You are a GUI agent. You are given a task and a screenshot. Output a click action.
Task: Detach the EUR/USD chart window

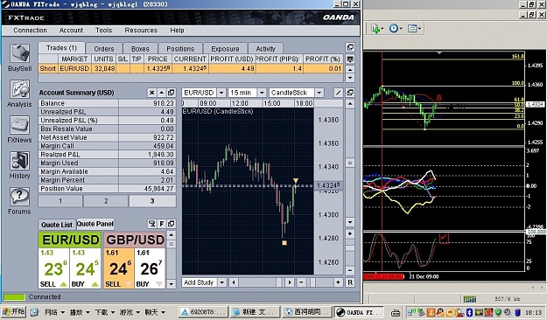coord(350,93)
